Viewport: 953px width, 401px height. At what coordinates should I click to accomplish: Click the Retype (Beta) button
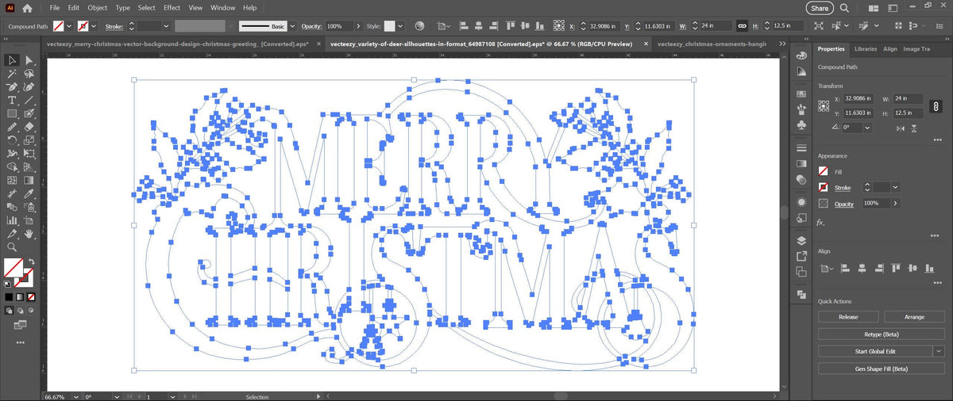tap(882, 334)
